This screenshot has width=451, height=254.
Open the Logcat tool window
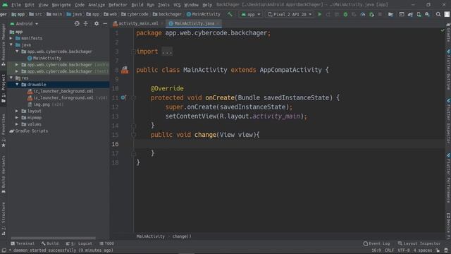click(79, 243)
